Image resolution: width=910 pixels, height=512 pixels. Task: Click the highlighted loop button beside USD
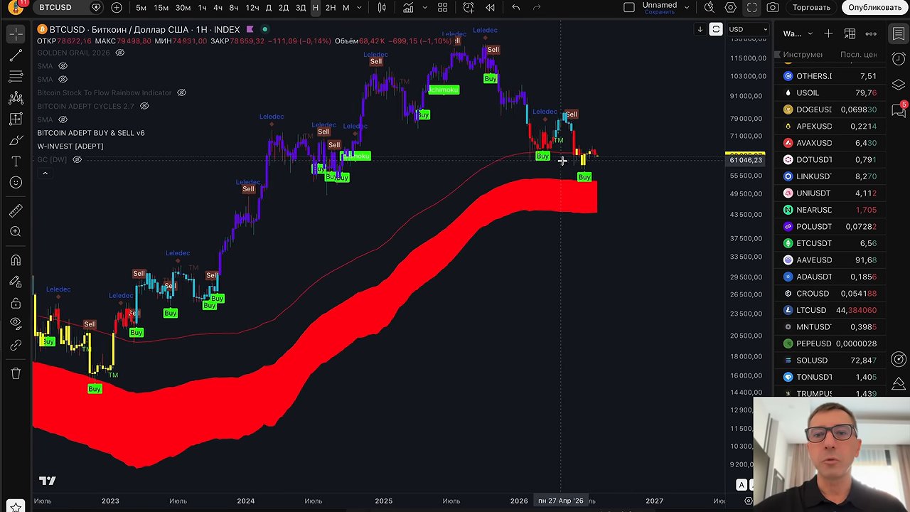(716, 29)
